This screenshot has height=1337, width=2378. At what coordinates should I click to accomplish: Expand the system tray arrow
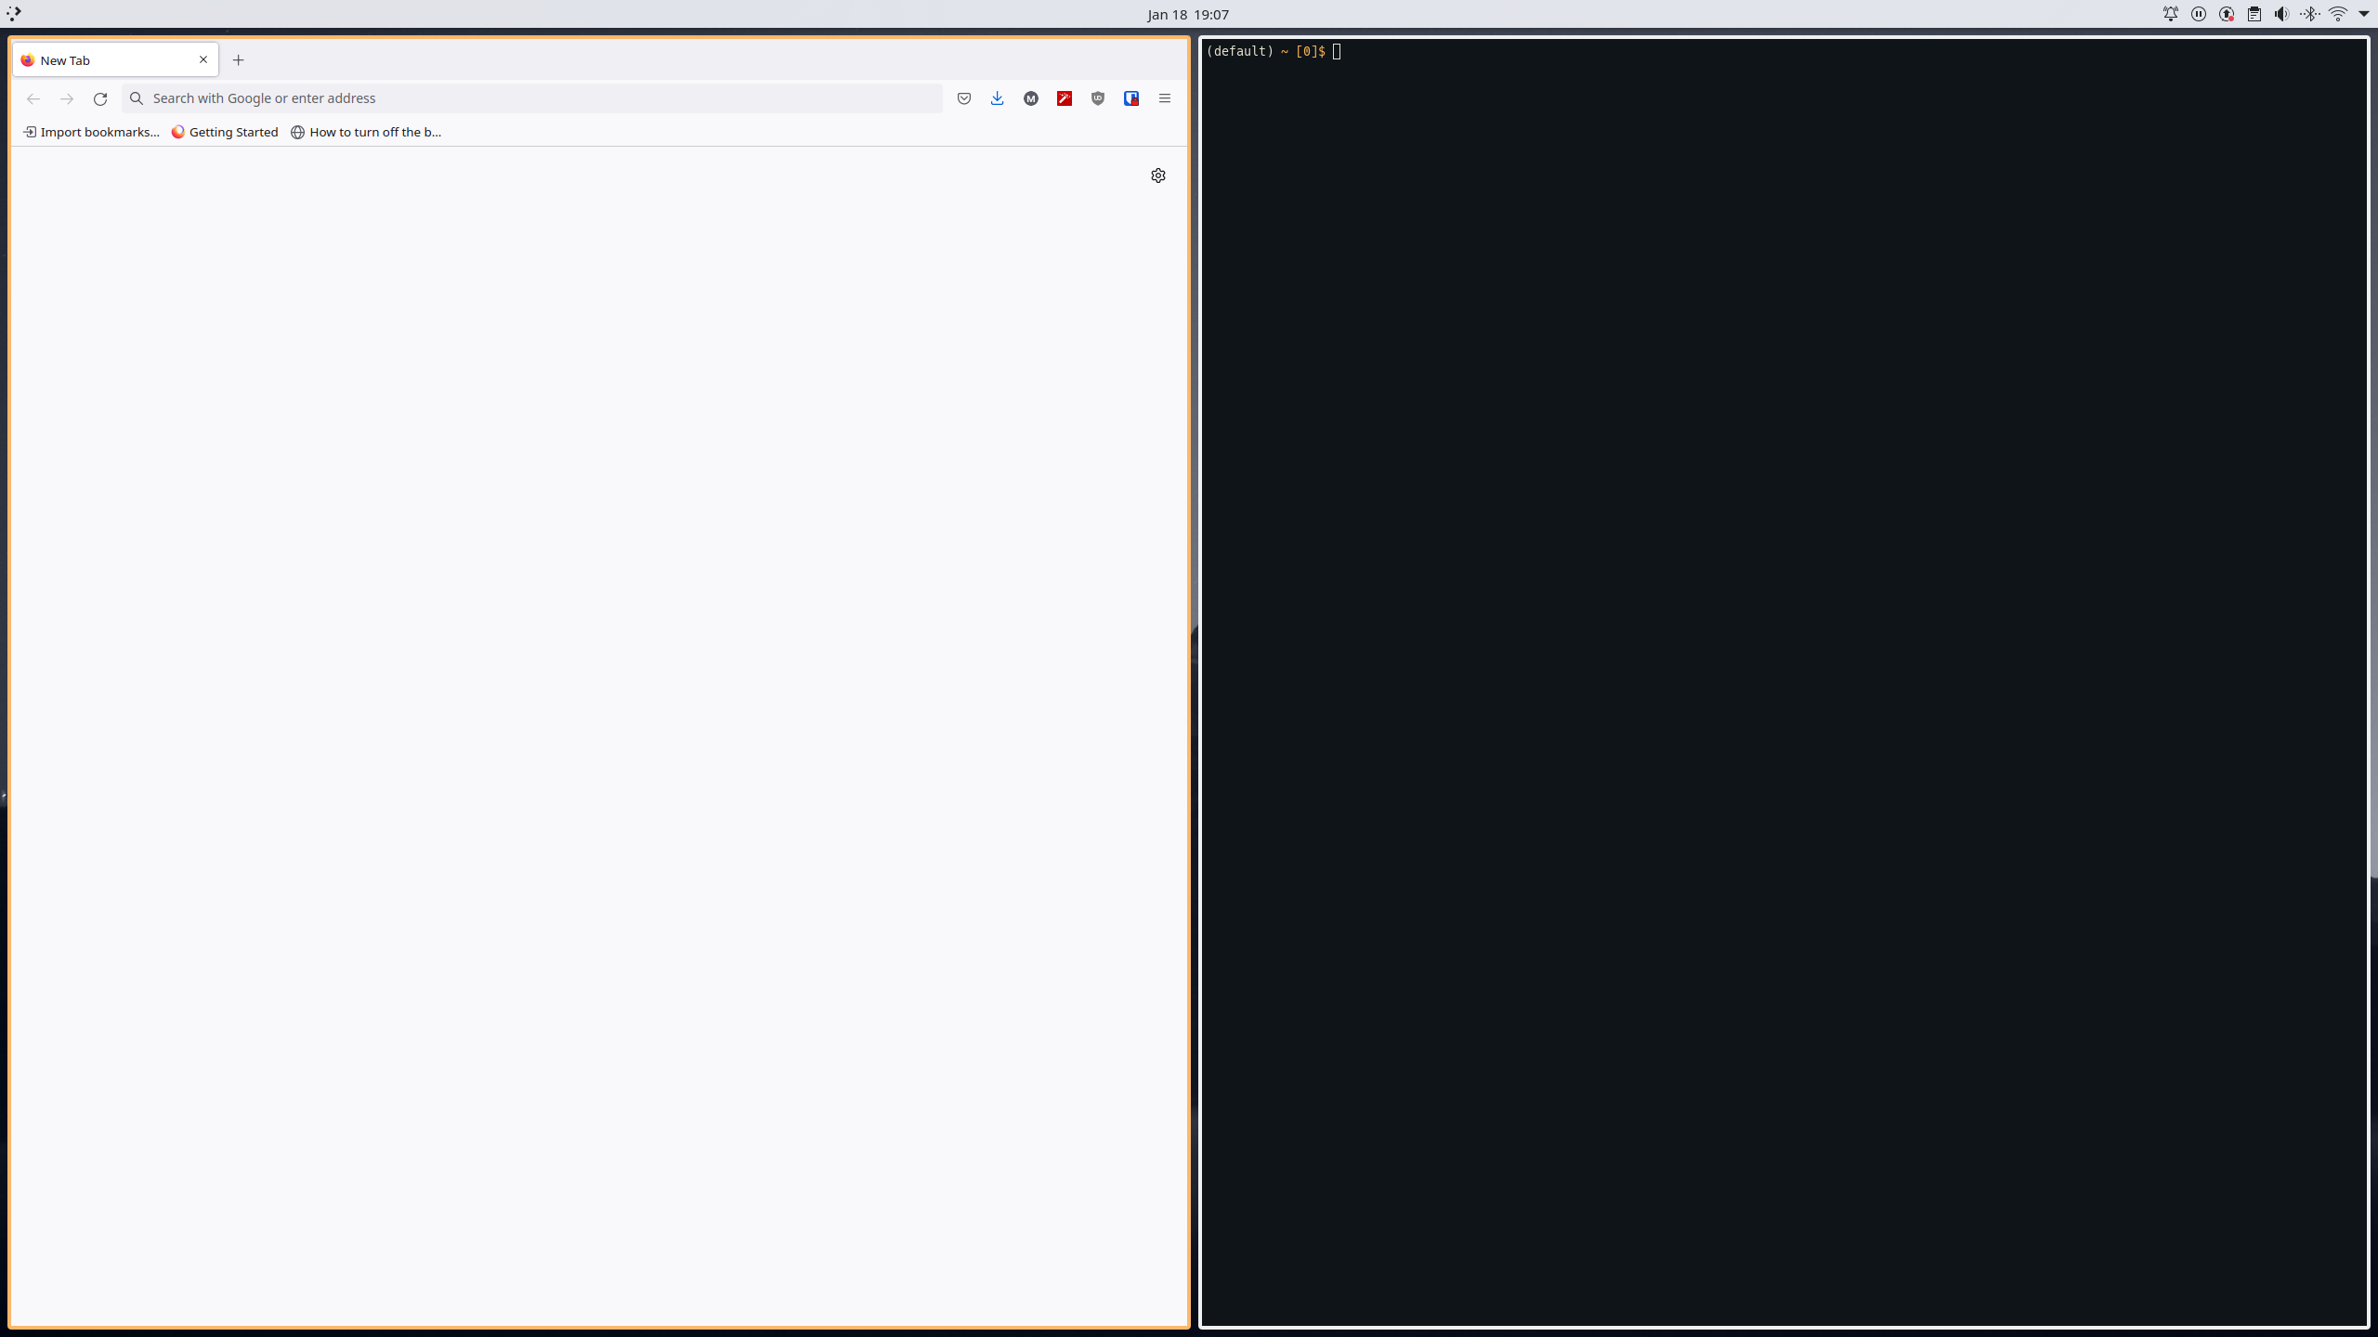pos(2363,14)
